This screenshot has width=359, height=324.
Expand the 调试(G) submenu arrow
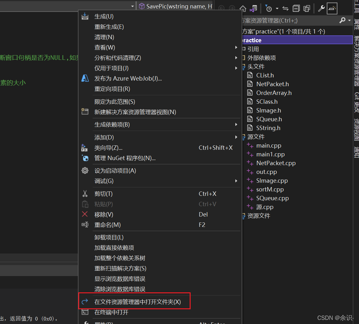coord(236,181)
